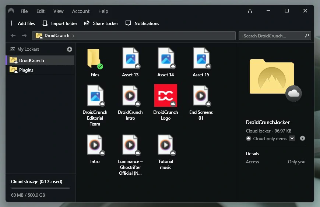Expand the DroidCrunch breadcrumb chevron
The width and height of the screenshot is (320, 207).
[x=73, y=36]
